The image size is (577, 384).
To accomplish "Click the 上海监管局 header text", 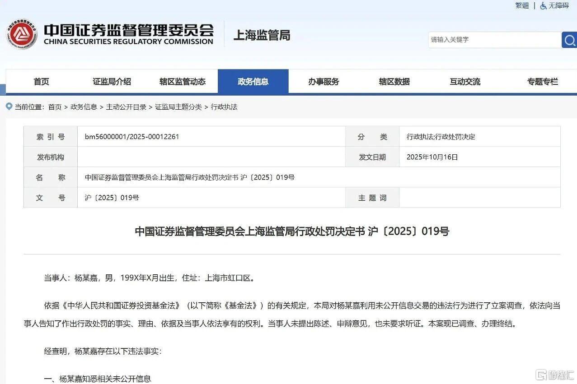I will (262, 35).
